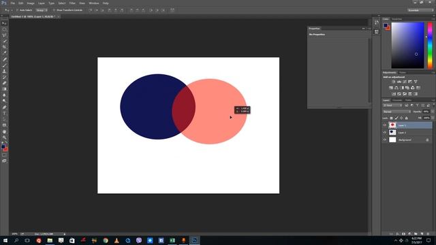Toggle lock all for the layer
The width and height of the screenshot is (436, 245).
pyautogui.click(x=406, y=118)
